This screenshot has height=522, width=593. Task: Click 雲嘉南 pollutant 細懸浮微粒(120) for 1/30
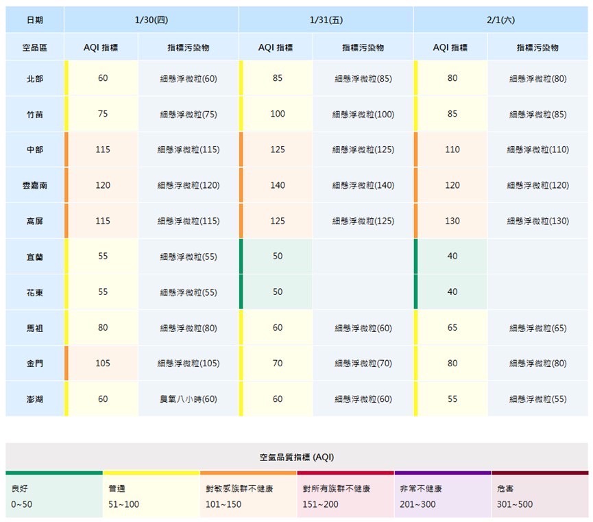pyautogui.click(x=189, y=185)
